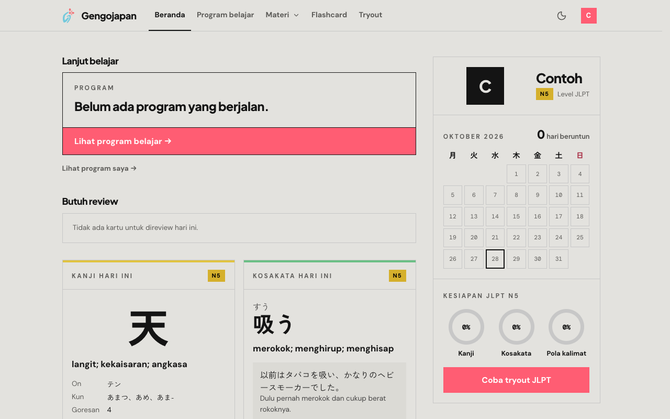670x419 pixels.
Task: Click the Contoh username heading
Action: (559, 79)
